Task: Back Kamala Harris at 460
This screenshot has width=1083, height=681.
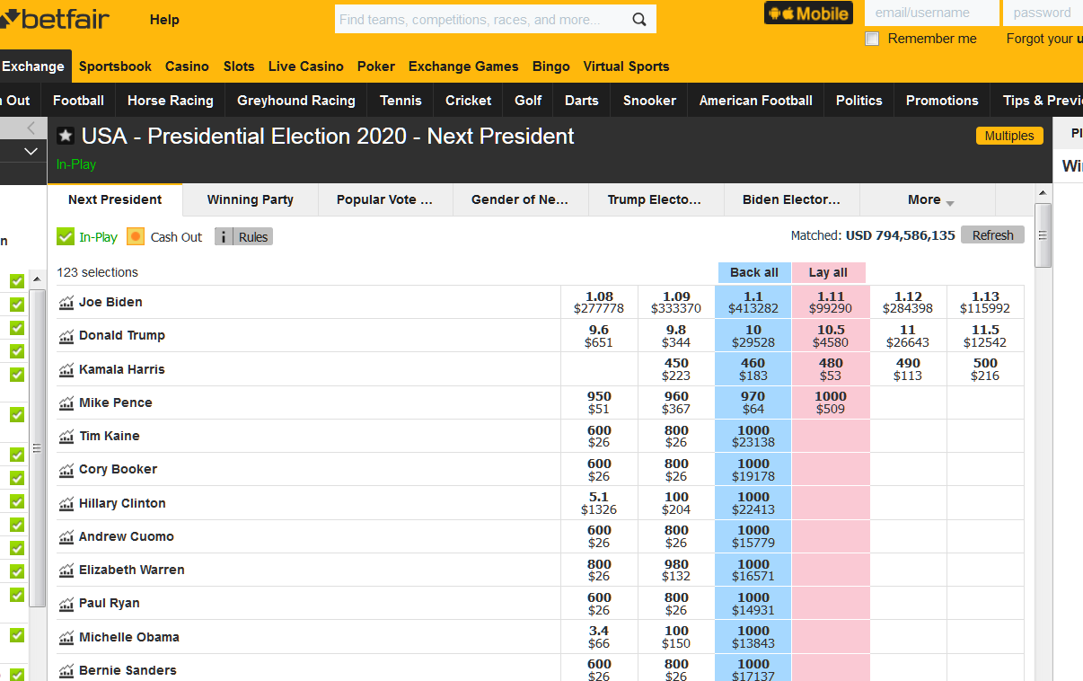Action: click(753, 370)
